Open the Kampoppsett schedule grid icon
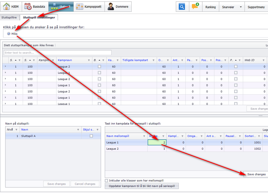The height and width of the screenshot is (193, 268). 79,6
